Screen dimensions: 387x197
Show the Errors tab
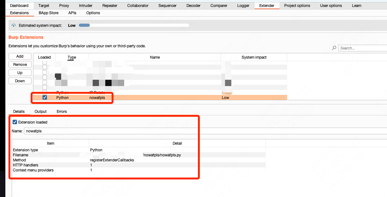tap(62, 112)
